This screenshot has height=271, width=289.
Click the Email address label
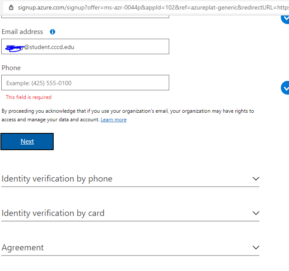[22, 32]
